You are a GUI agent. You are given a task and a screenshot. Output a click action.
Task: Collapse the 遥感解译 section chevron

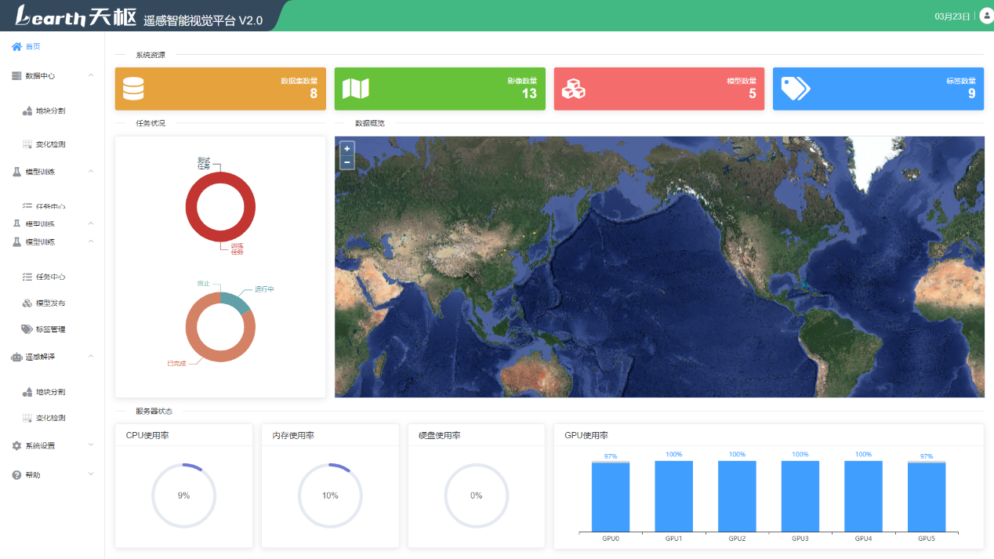(x=91, y=357)
